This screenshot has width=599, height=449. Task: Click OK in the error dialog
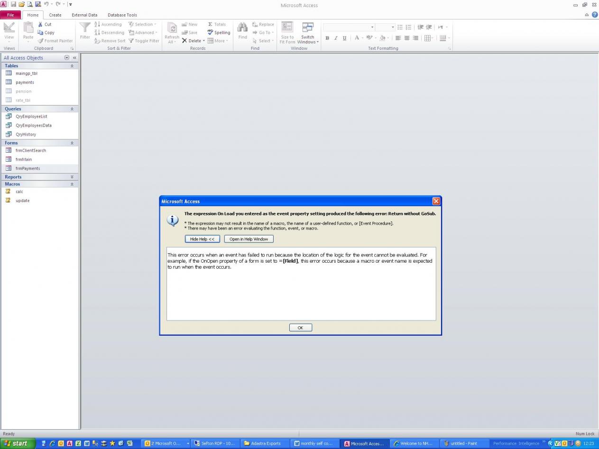pos(301,328)
